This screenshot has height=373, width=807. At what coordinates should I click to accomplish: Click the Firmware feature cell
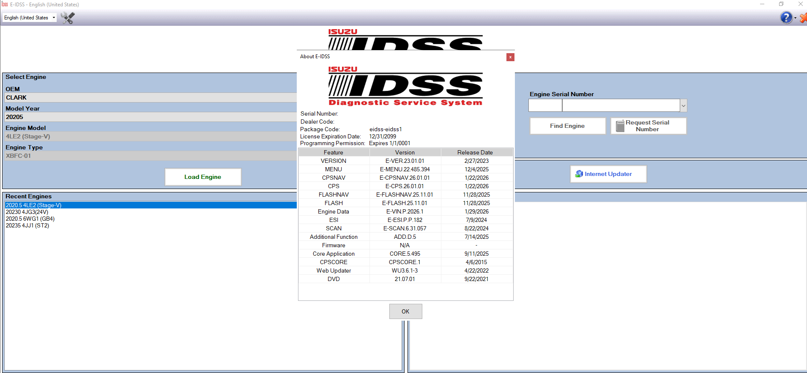pyautogui.click(x=334, y=245)
